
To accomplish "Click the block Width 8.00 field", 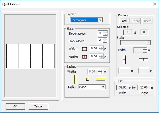I will coord(95,48).
